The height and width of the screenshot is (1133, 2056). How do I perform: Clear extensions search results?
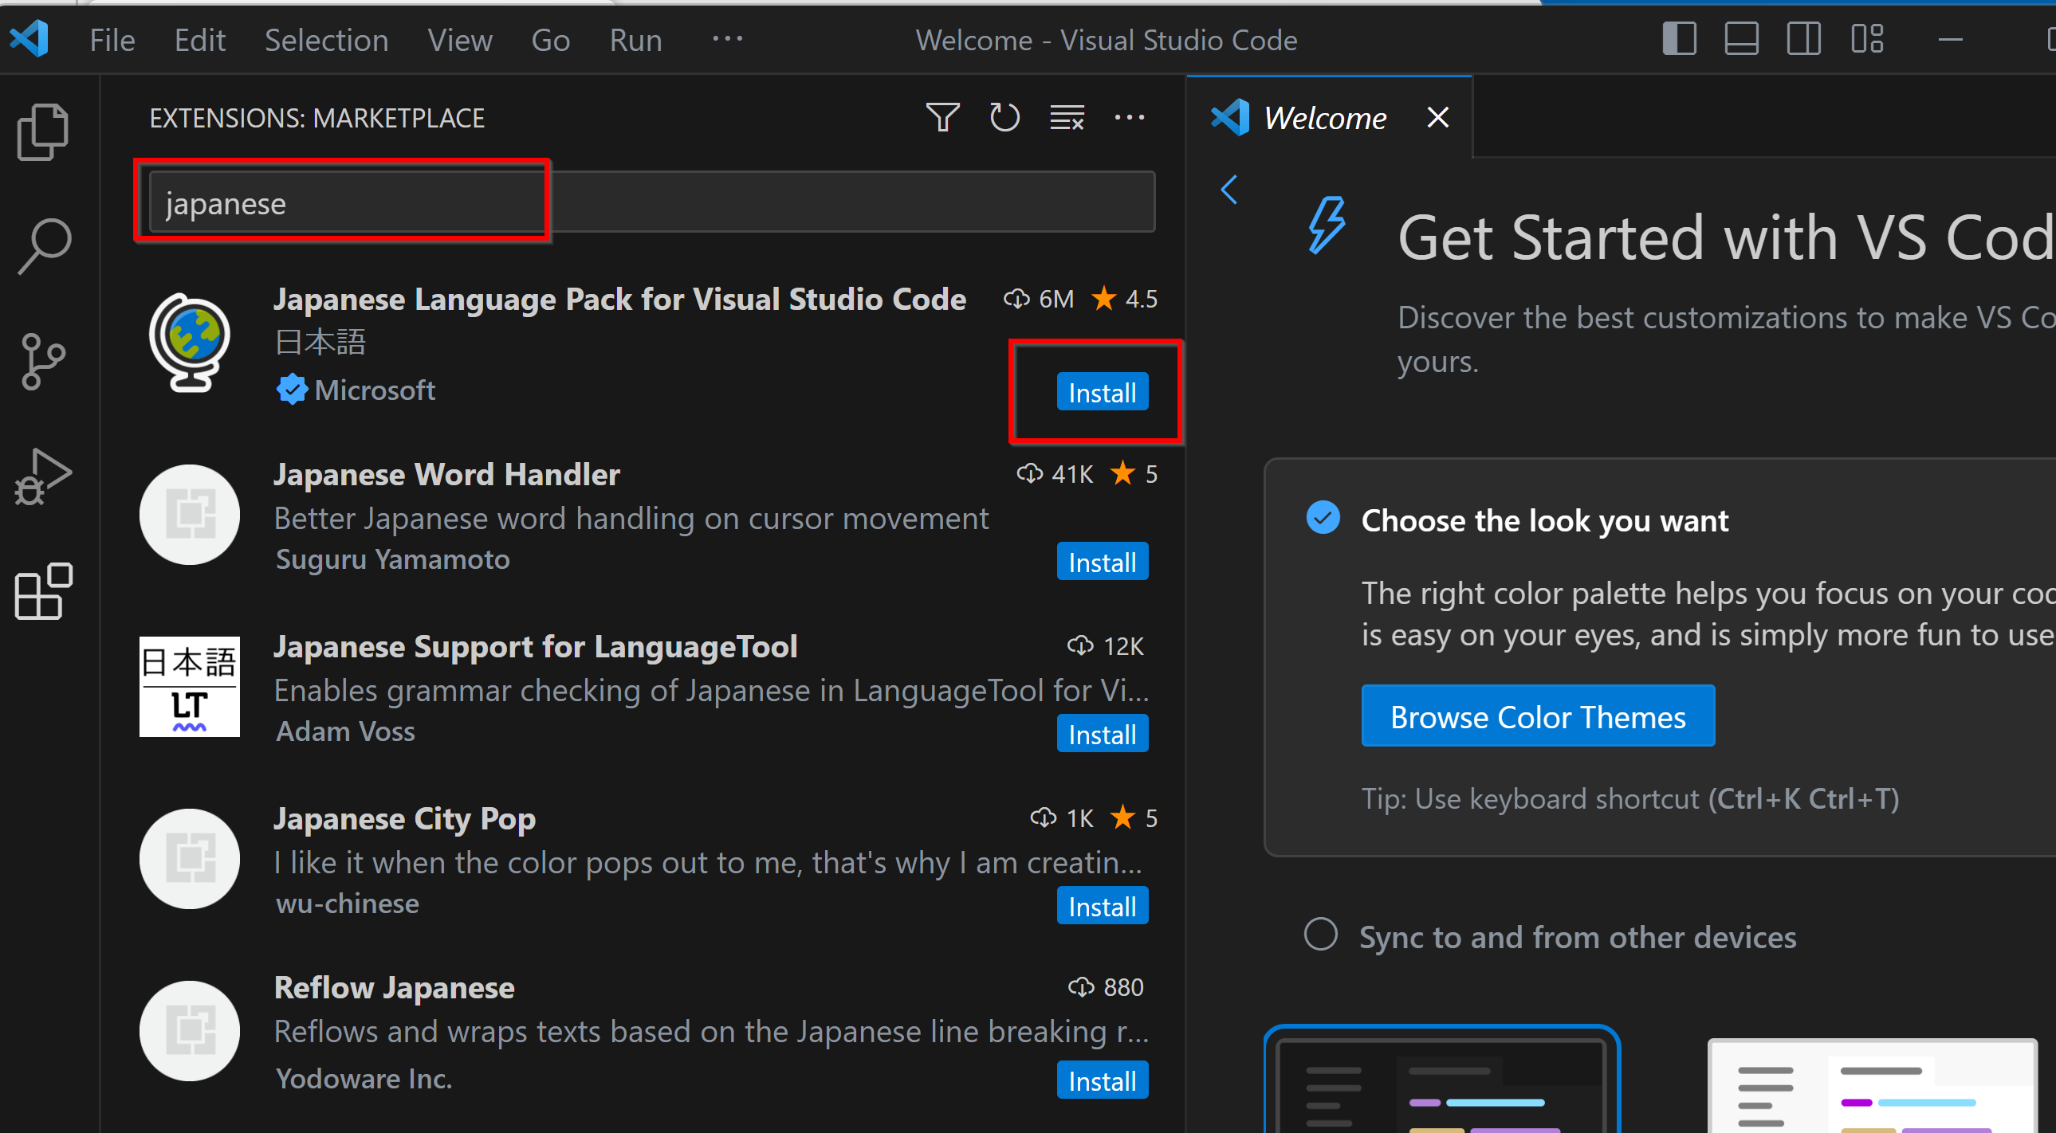tap(1067, 118)
